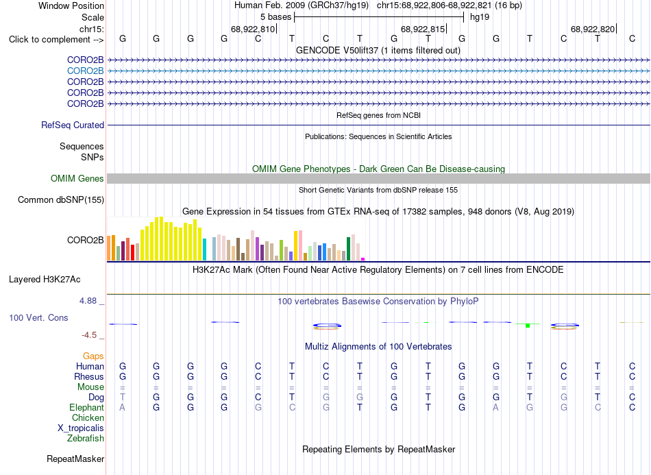This screenshot has height=475, width=651.
Task: Click the 'RefSeq genes from NCBI' title
Action: (x=378, y=115)
